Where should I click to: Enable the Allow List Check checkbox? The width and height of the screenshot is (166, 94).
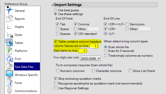coord(130,70)
